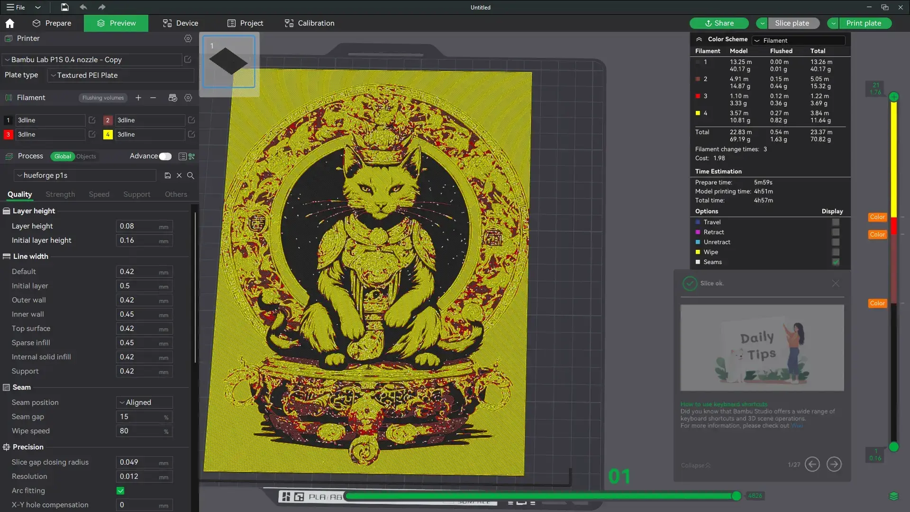Open the AMS filament sync icon
This screenshot has height=512, width=910.
173,98
